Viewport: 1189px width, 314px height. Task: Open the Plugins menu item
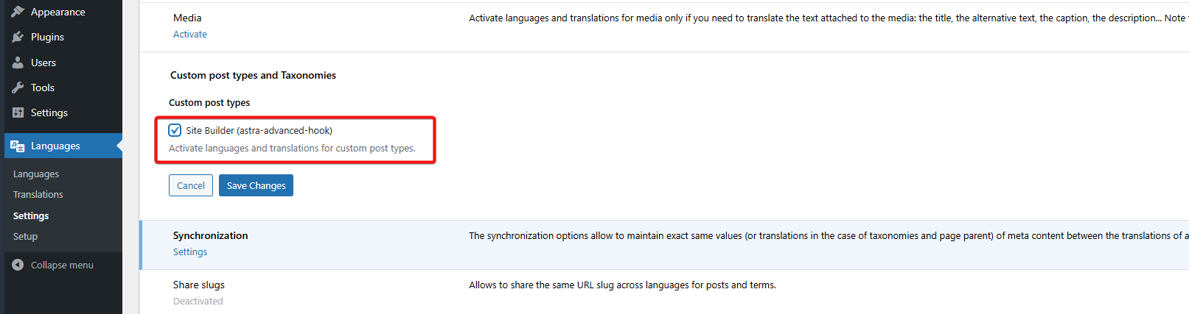pos(47,37)
